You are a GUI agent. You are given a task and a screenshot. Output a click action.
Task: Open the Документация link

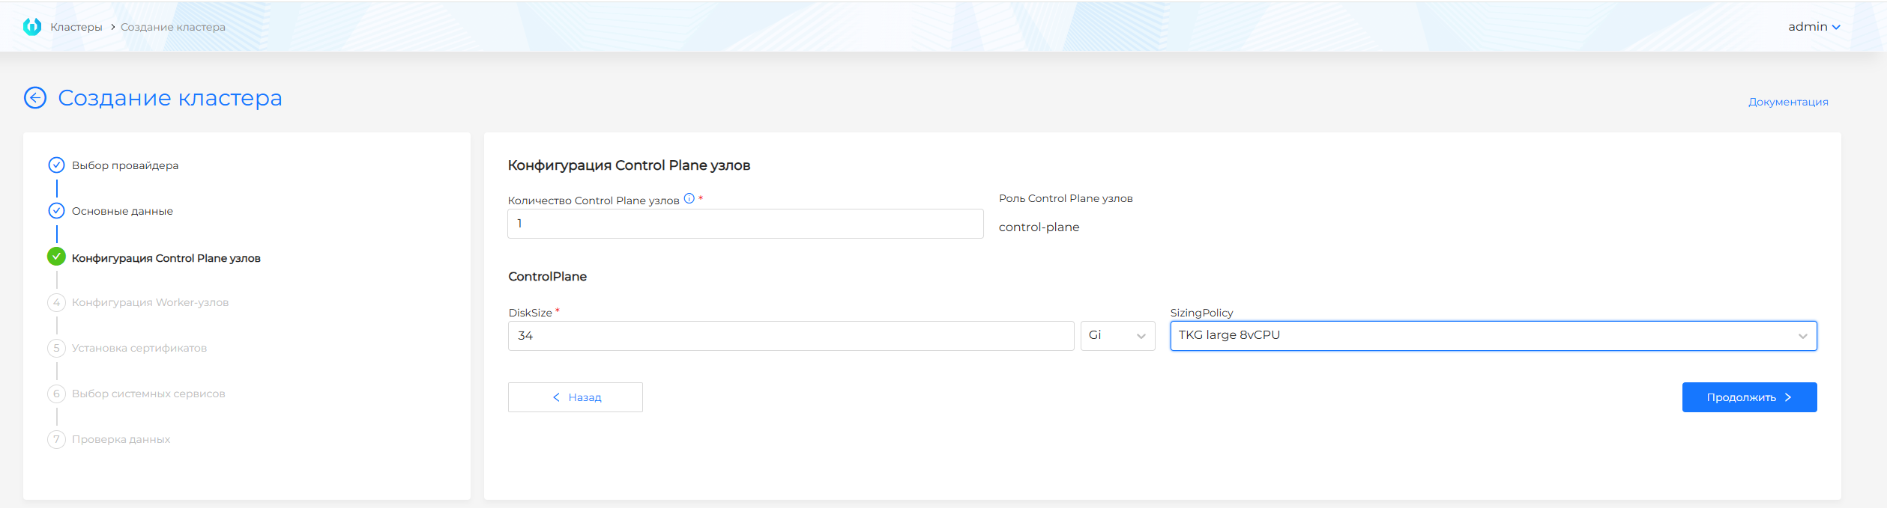click(1788, 102)
